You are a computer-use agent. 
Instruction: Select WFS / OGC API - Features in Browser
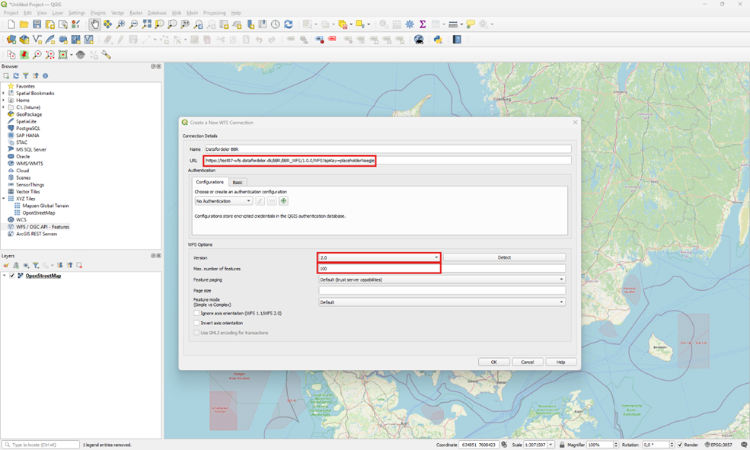(x=43, y=227)
